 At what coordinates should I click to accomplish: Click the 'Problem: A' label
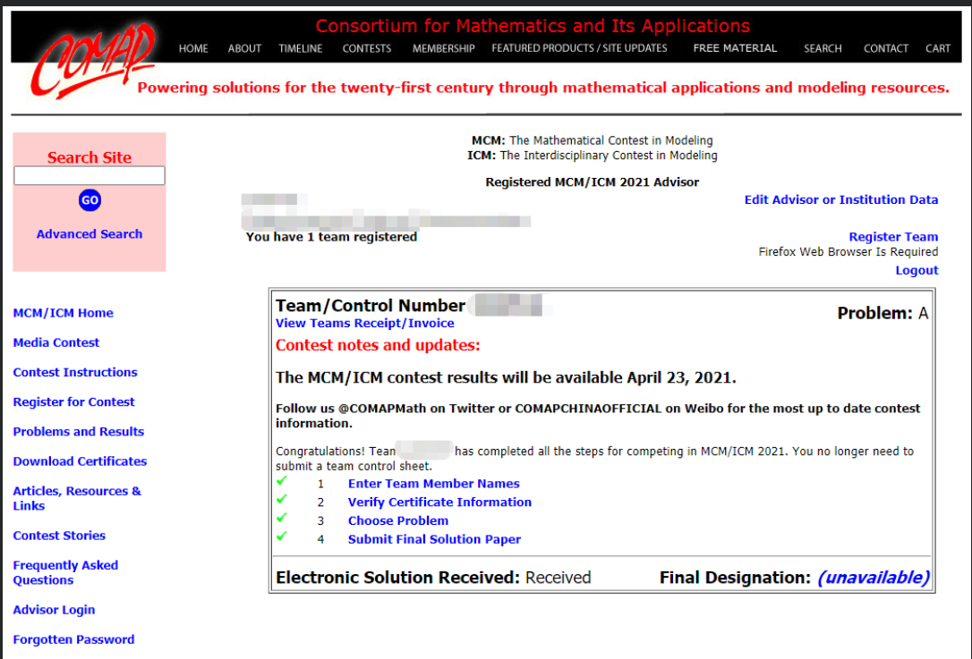(882, 313)
